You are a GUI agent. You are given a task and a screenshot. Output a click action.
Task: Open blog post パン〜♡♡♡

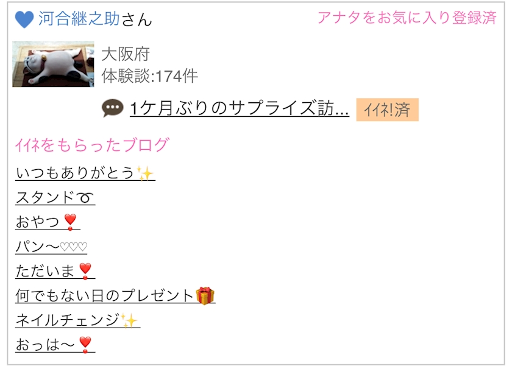(51, 247)
